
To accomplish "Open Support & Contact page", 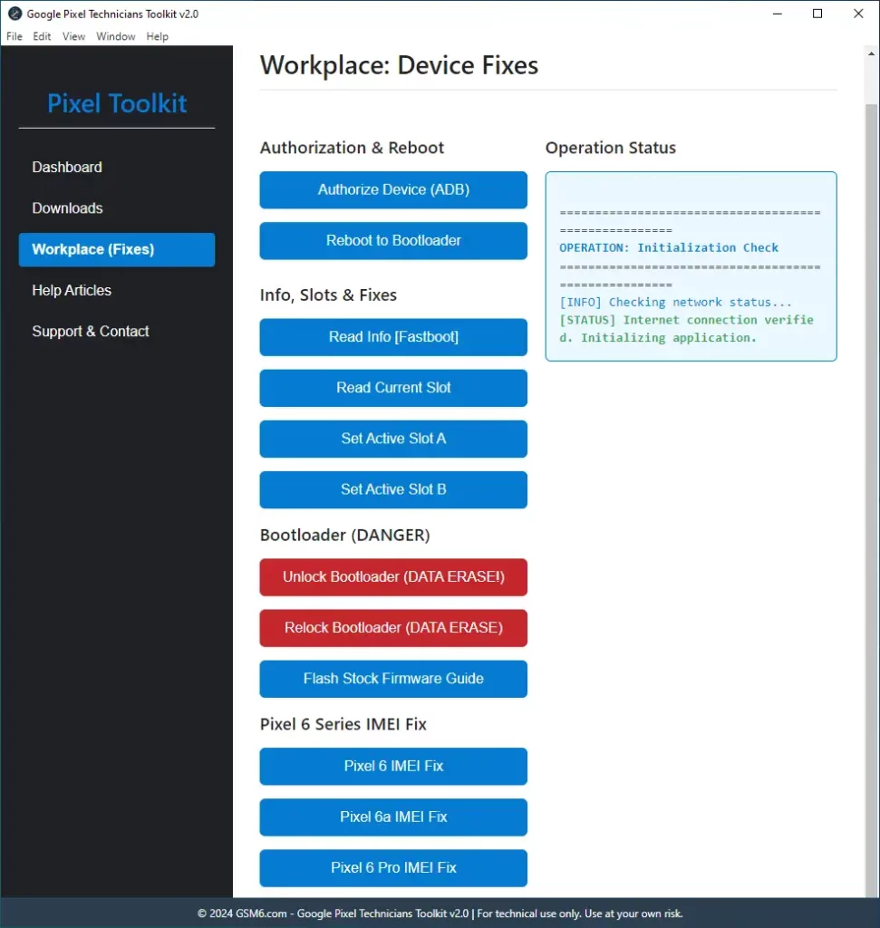I will pos(91,332).
